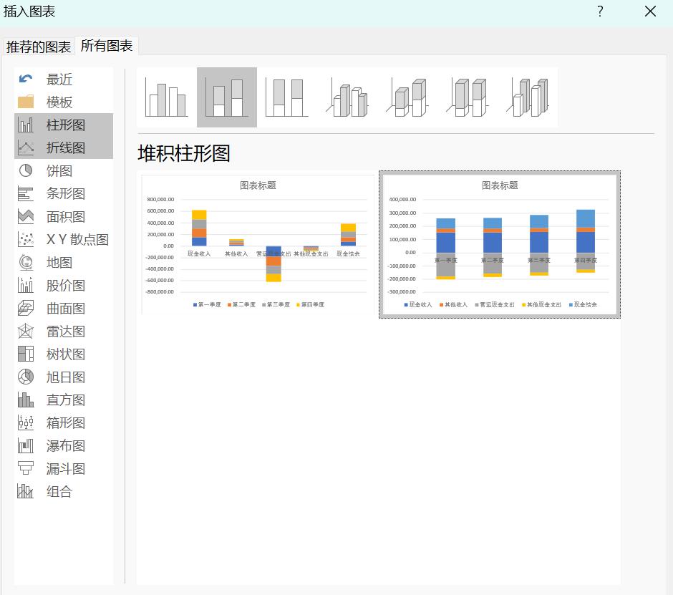Pick the 3-D clustered column subtype icon

347,97
